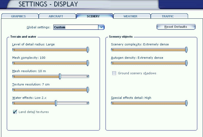Select the Scenery tab
Image resolution: width=203 pixels, height=137 pixels.
point(95,16)
